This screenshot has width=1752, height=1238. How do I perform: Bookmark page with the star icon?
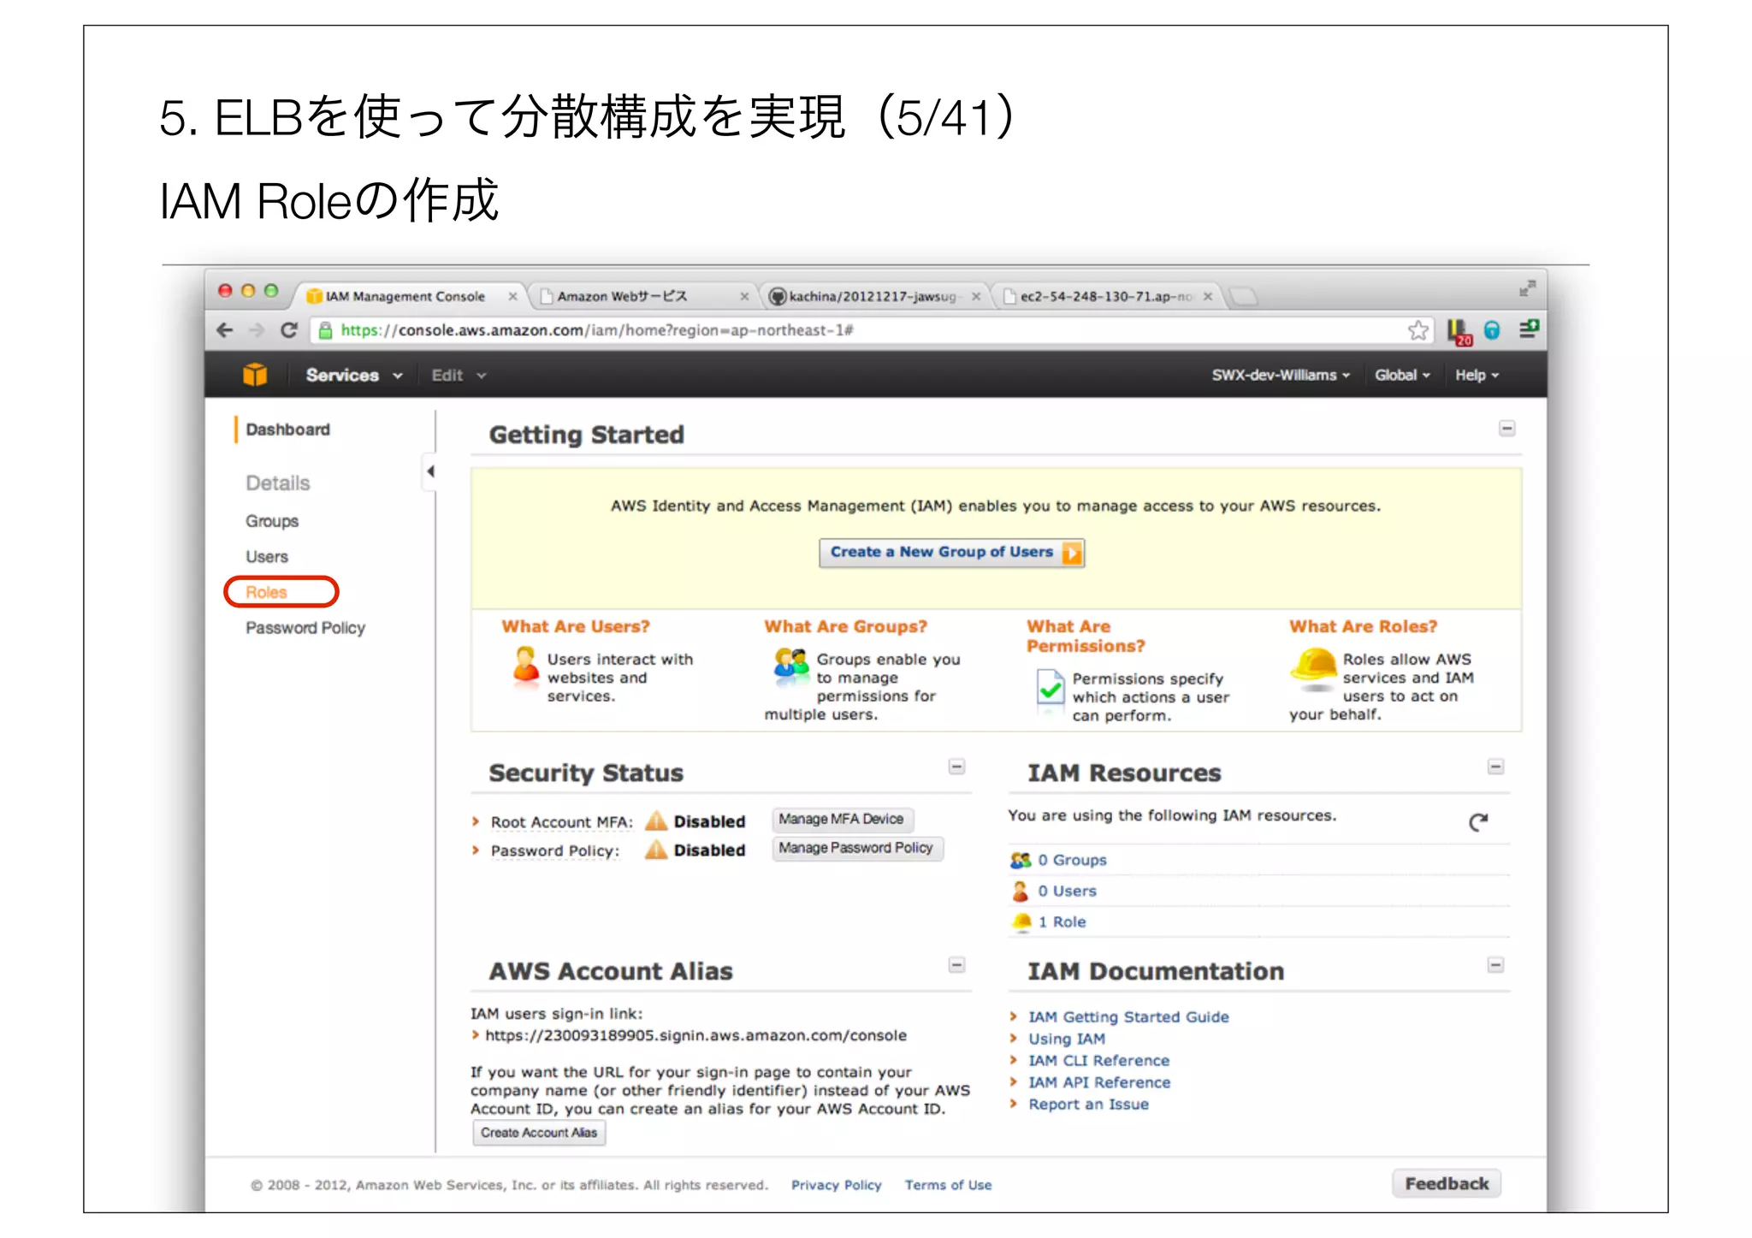(x=1418, y=330)
